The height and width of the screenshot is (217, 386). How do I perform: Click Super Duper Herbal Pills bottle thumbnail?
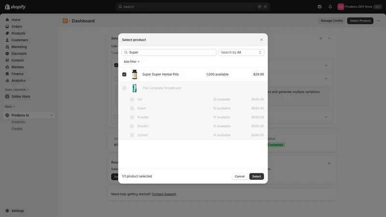pyautogui.click(x=135, y=74)
